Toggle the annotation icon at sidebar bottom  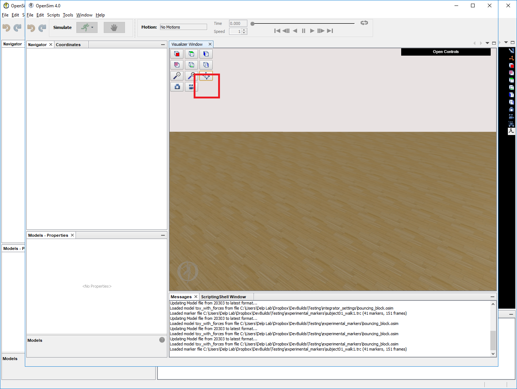coord(512,131)
